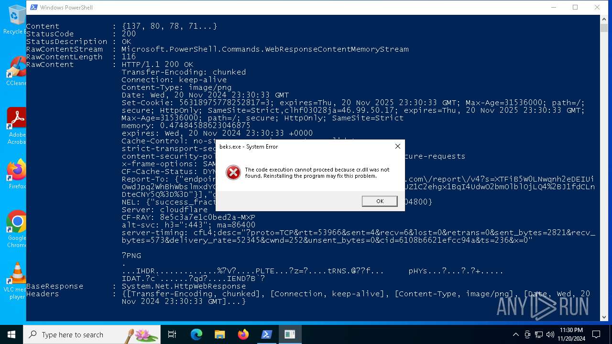
Task: Open the notification center icon
Action: [x=596, y=334]
